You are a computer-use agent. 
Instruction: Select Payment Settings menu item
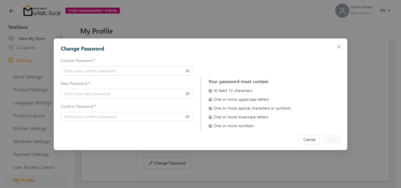click(31, 155)
